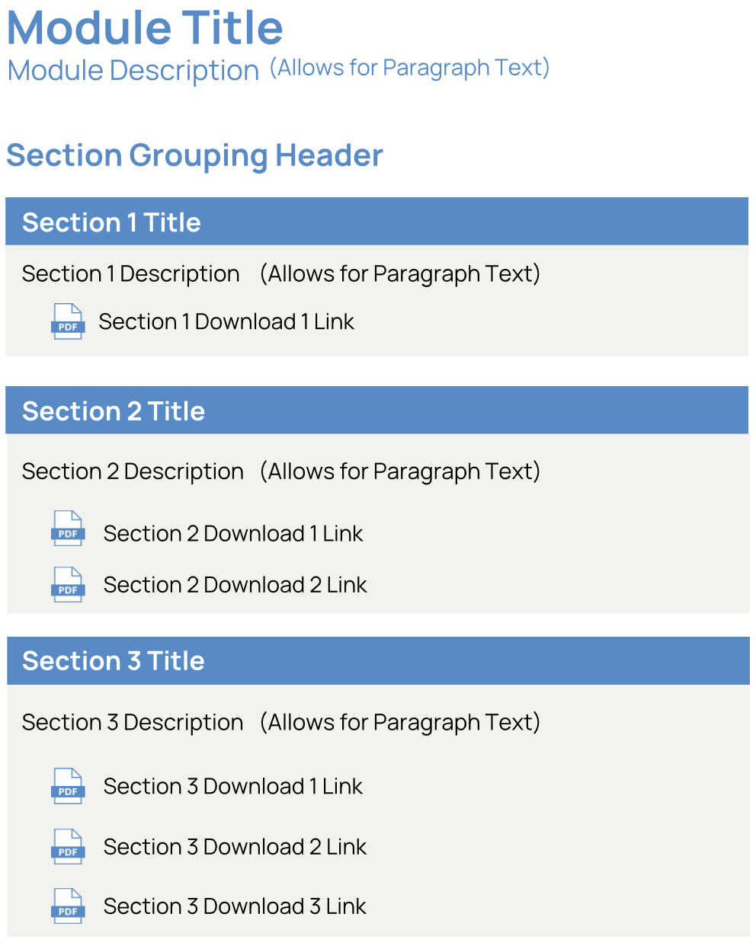
Task: Open Section 3 Download 1 Link
Action: pyautogui.click(x=233, y=786)
